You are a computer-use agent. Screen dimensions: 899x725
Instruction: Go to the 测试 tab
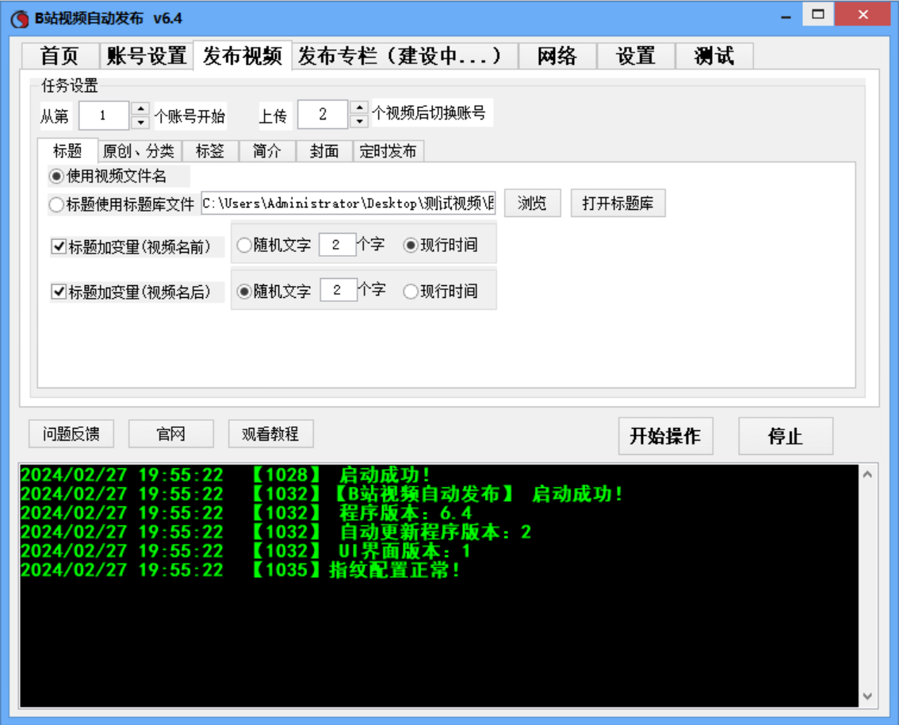pos(714,56)
